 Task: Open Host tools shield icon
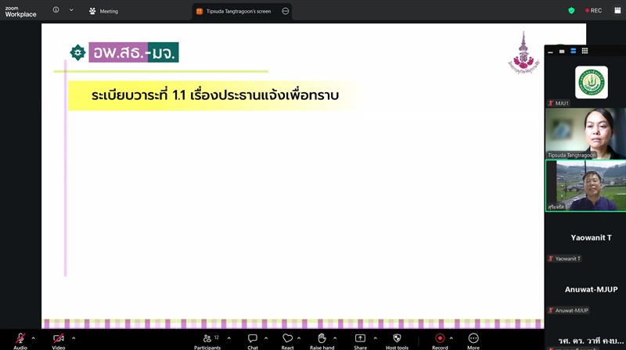(397, 340)
